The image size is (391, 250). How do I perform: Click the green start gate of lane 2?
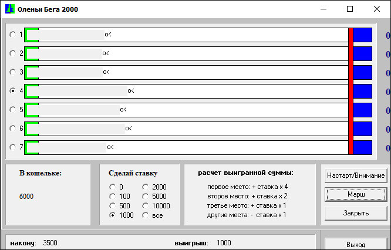pos(32,53)
